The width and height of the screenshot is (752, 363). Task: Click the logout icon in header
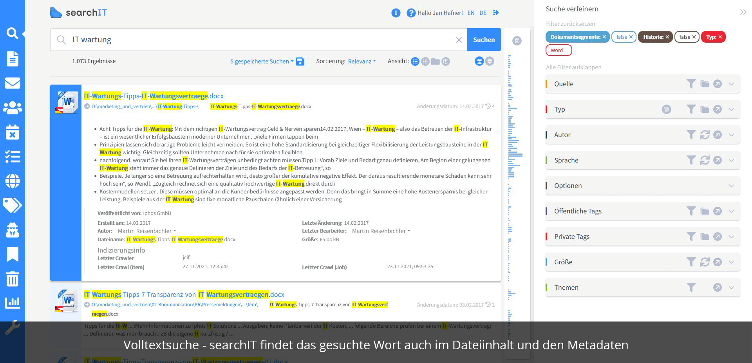(x=495, y=13)
